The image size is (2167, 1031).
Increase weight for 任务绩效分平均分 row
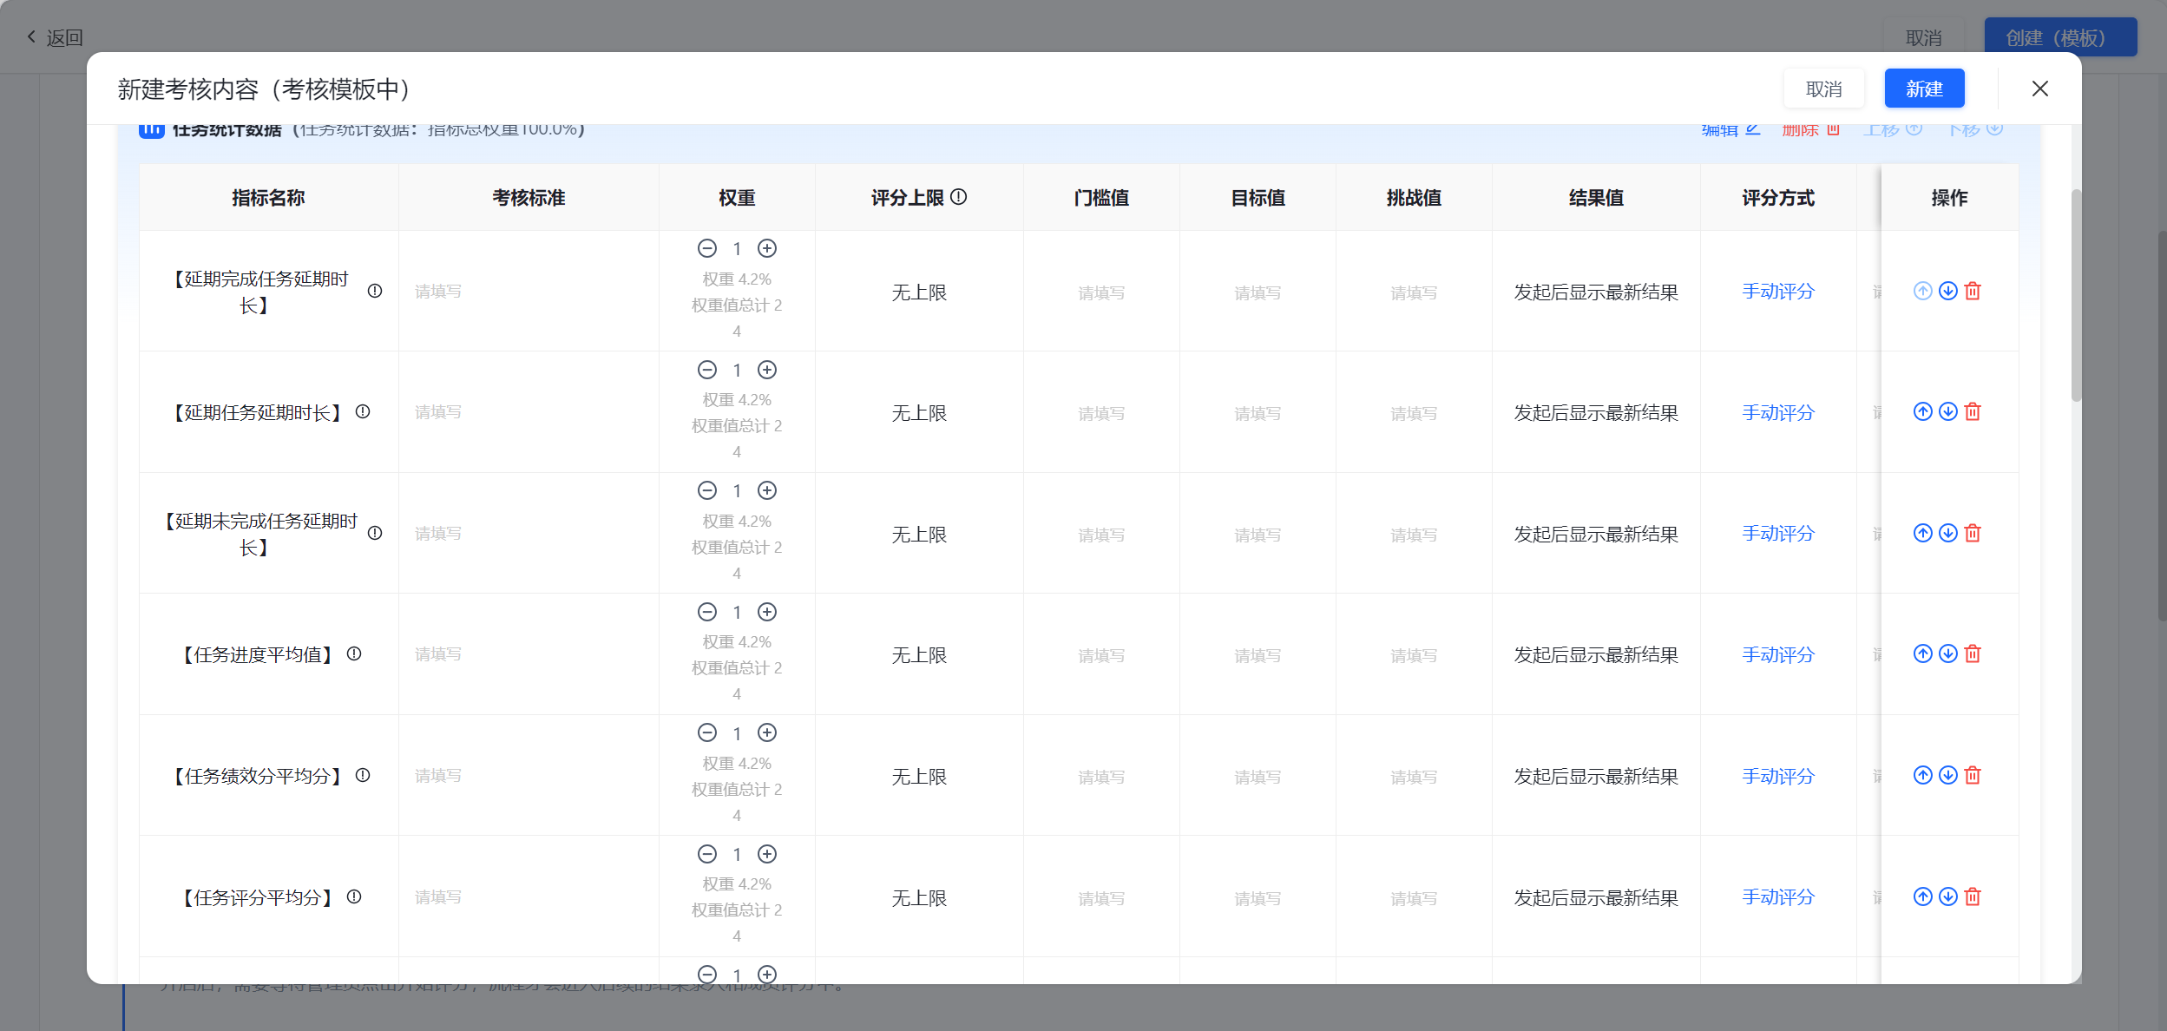(x=767, y=733)
